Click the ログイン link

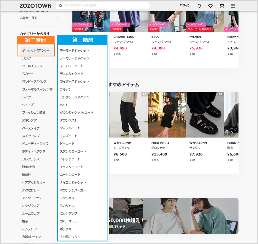185,6
